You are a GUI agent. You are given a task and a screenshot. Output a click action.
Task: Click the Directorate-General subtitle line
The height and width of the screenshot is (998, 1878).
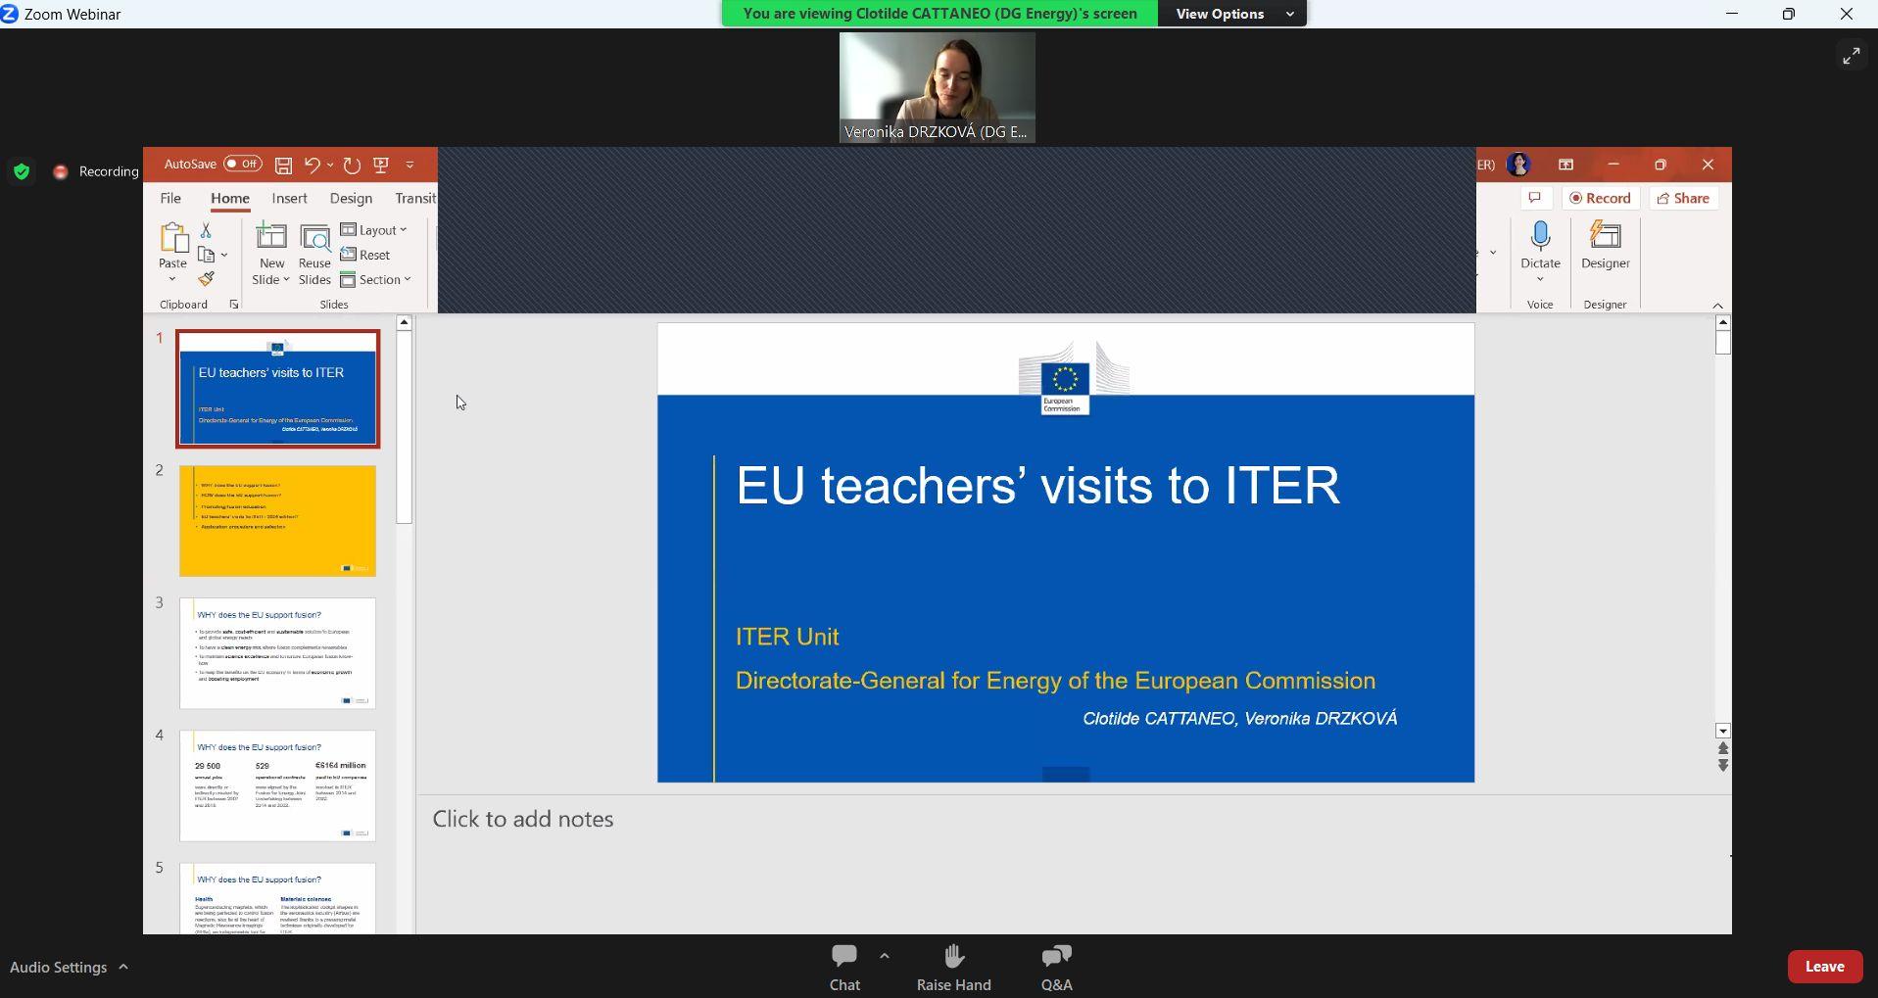tap(1055, 681)
